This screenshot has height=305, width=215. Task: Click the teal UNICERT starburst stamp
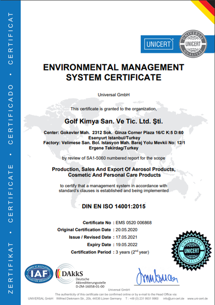pos(191,250)
